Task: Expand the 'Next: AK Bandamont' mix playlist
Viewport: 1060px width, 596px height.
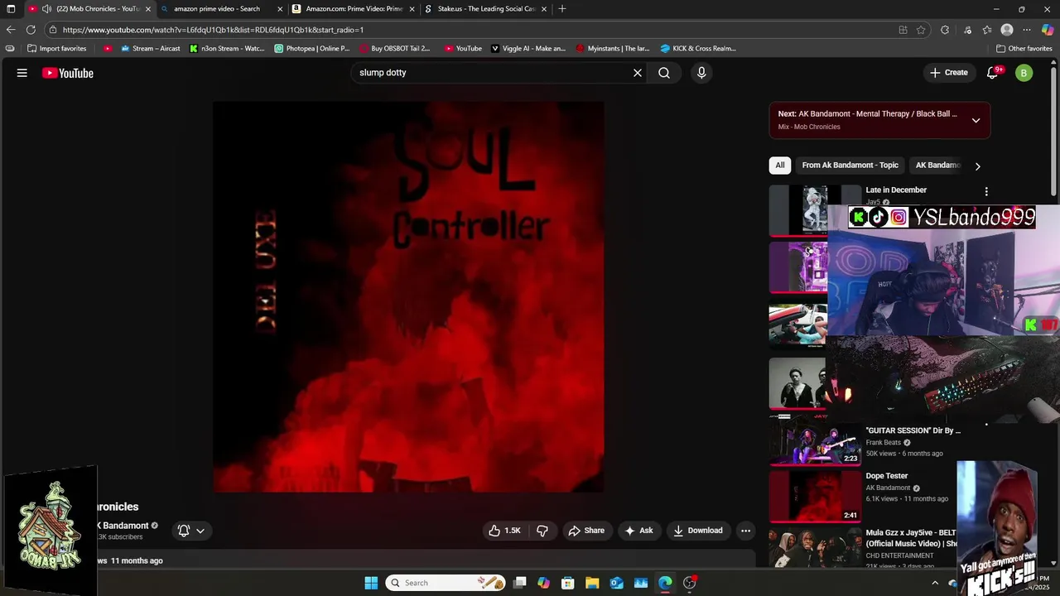Action: click(976, 120)
